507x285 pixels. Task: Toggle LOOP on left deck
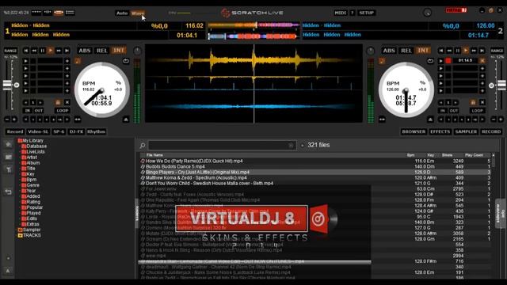click(62, 111)
